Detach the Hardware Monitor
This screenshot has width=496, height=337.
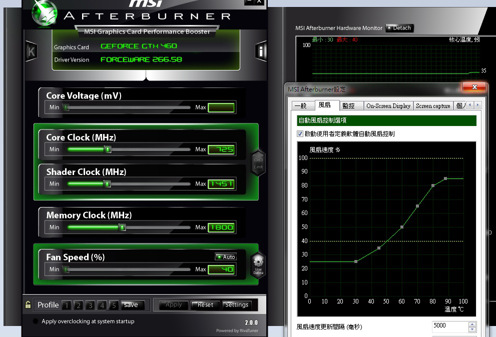pos(399,28)
